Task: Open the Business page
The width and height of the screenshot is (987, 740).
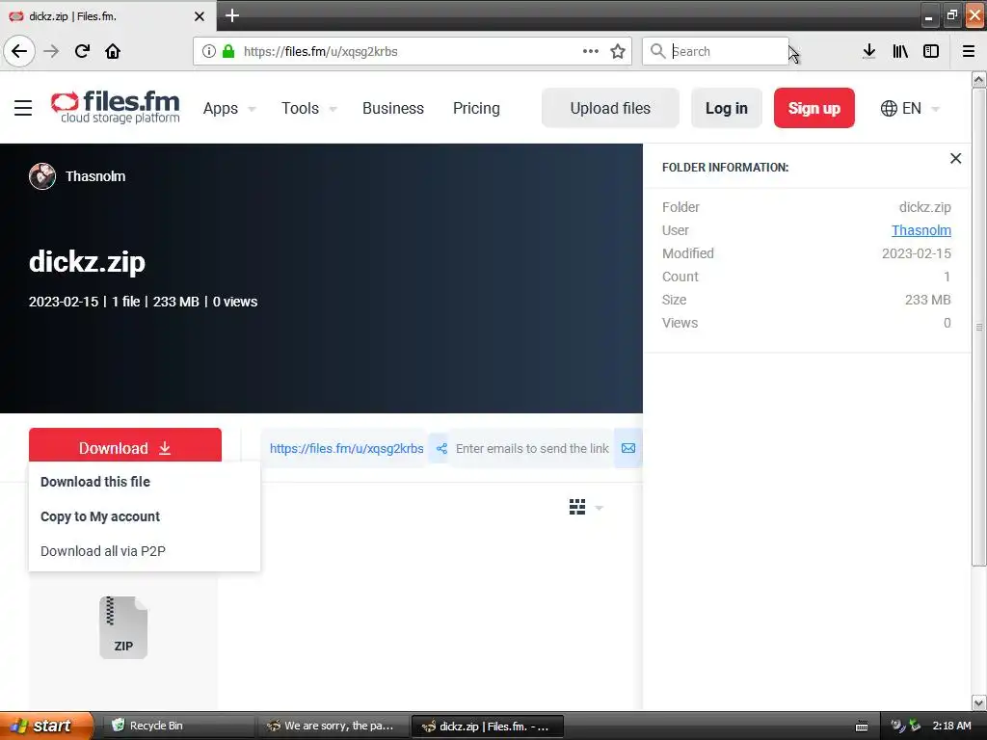Action: tap(393, 108)
